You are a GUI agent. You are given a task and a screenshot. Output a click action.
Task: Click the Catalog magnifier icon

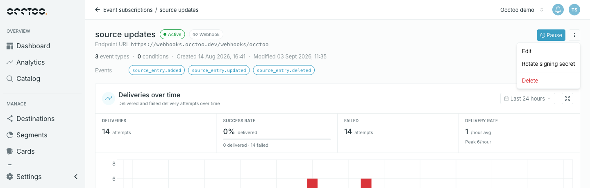click(x=10, y=78)
